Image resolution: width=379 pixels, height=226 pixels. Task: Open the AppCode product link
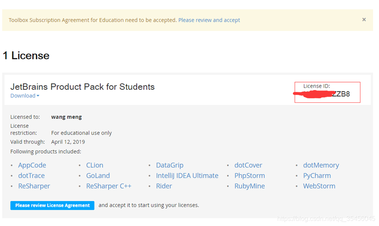coord(32,165)
